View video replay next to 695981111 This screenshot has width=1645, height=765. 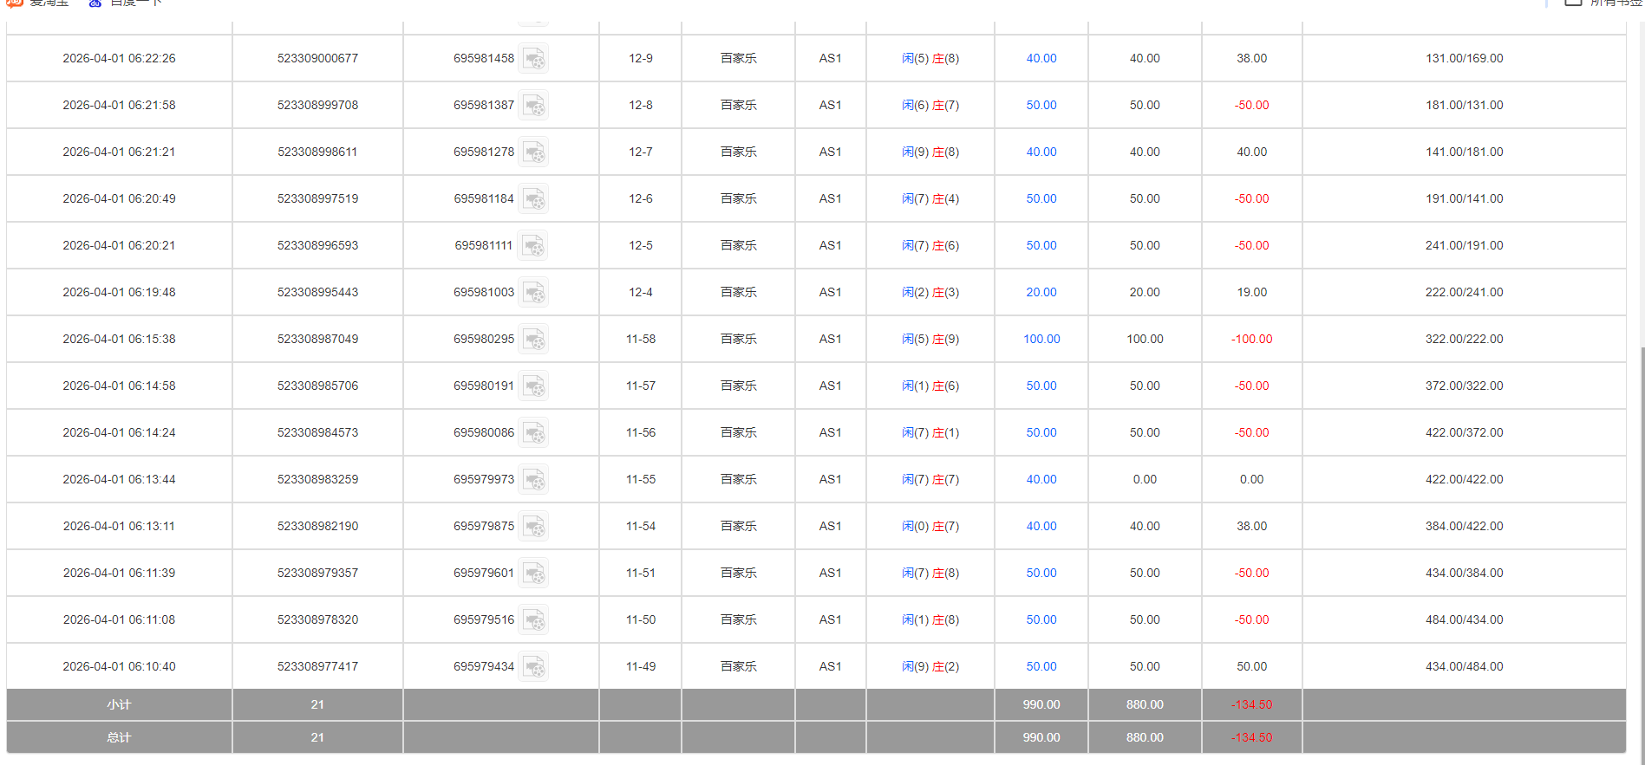pyautogui.click(x=533, y=246)
